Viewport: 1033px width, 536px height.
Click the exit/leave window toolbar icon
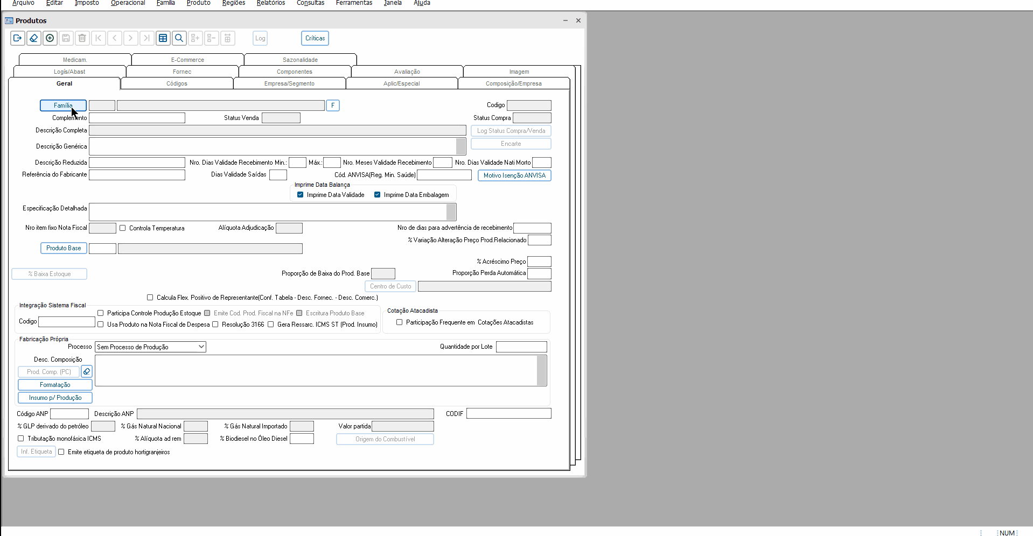point(18,38)
